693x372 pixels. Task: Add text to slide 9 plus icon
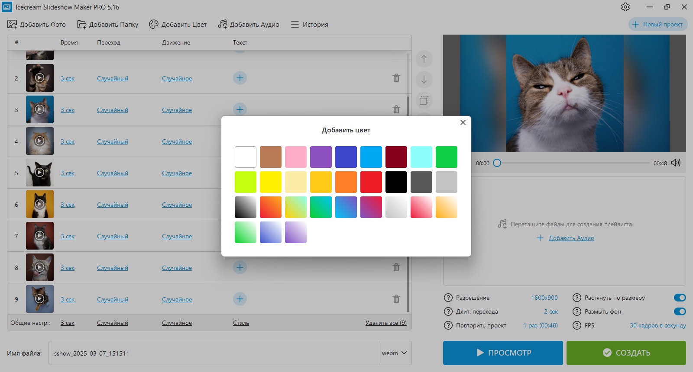click(x=240, y=299)
